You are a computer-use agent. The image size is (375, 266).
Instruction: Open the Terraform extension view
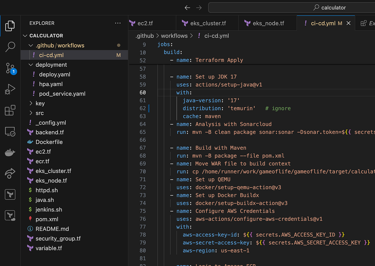tap(10, 194)
